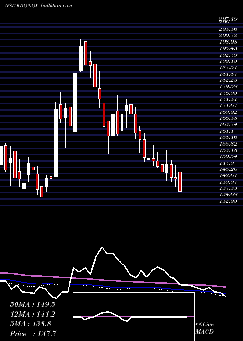Select the 166.38 price axis label
This screenshot has width=243, height=341.
[x=228, y=118]
